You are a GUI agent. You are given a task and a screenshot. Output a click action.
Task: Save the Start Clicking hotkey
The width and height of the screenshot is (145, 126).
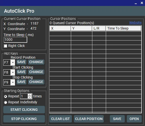(x=21, y=72)
